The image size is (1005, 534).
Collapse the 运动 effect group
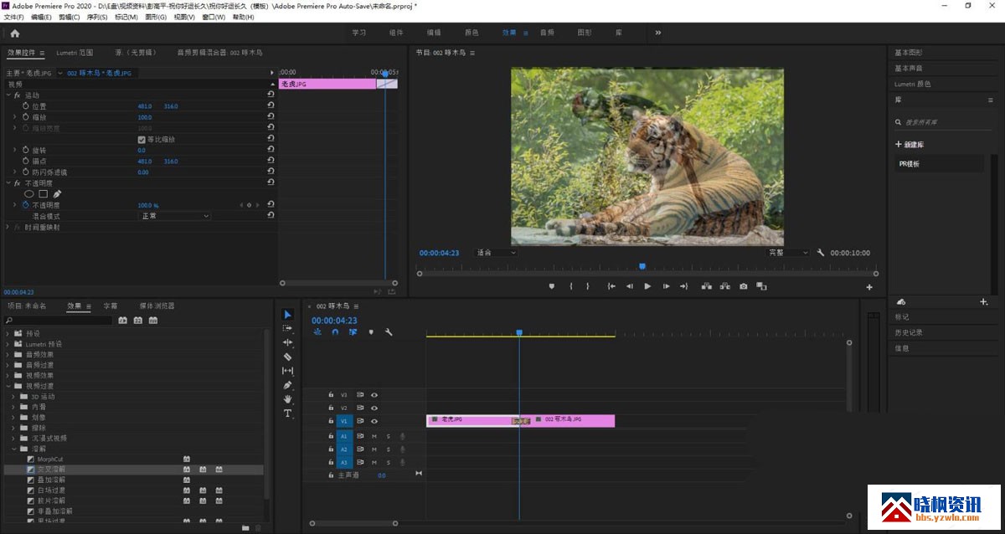[x=8, y=95]
